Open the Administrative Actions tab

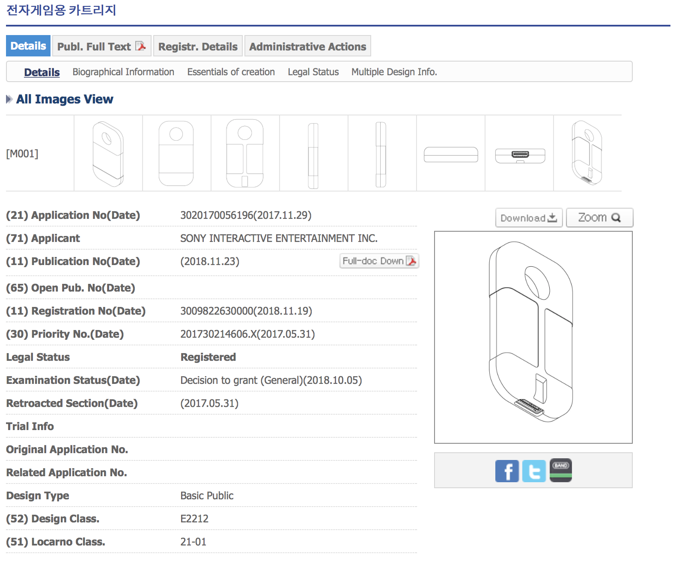point(307,46)
